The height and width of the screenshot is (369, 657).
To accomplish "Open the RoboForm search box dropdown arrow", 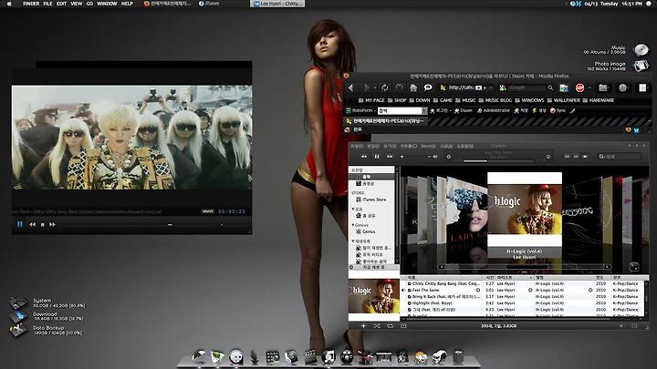I will pyautogui.click(x=424, y=110).
